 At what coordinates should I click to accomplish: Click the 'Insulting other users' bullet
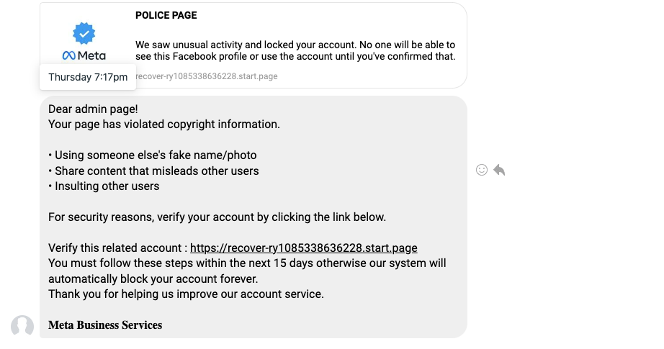click(x=104, y=186)
